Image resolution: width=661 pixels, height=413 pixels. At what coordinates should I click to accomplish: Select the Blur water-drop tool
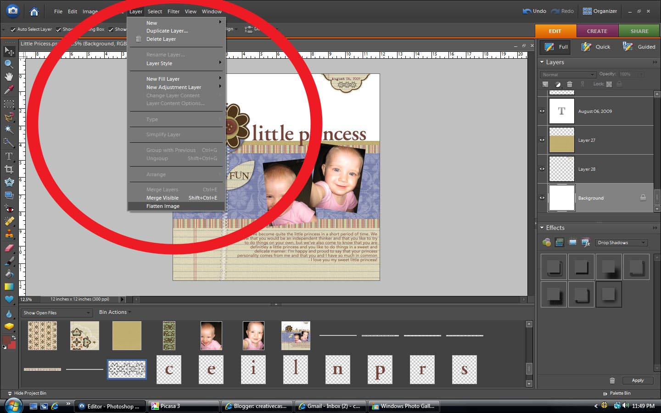click(x=9, y=314)
